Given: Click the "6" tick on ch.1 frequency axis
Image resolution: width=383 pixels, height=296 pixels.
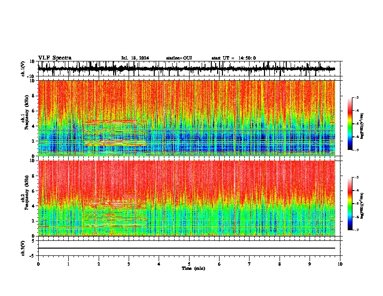Looking at the screenshot, I should (34, 111).
